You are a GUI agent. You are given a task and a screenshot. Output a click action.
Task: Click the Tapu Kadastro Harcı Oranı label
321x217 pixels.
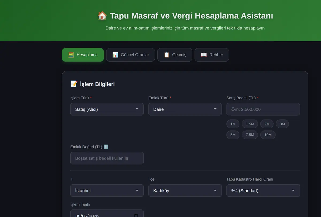coord(250,179)
